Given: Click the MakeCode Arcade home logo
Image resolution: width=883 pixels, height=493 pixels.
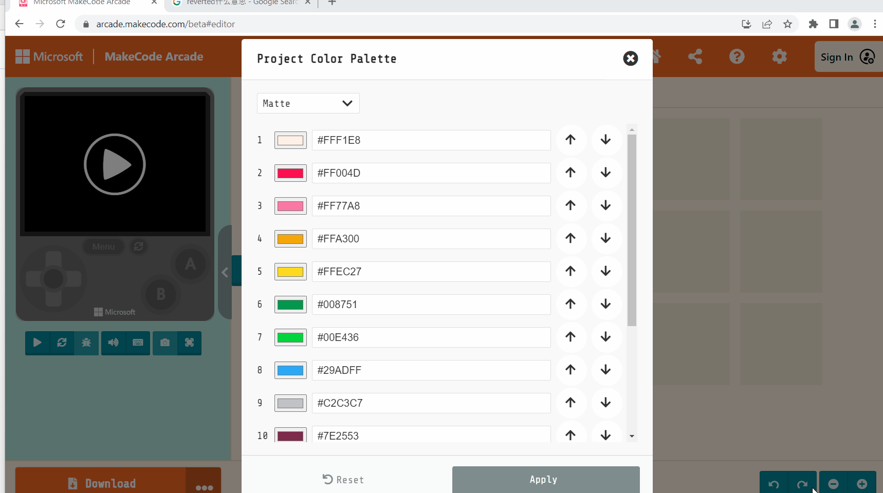Looking at the screenshot, I should [153, 56].
